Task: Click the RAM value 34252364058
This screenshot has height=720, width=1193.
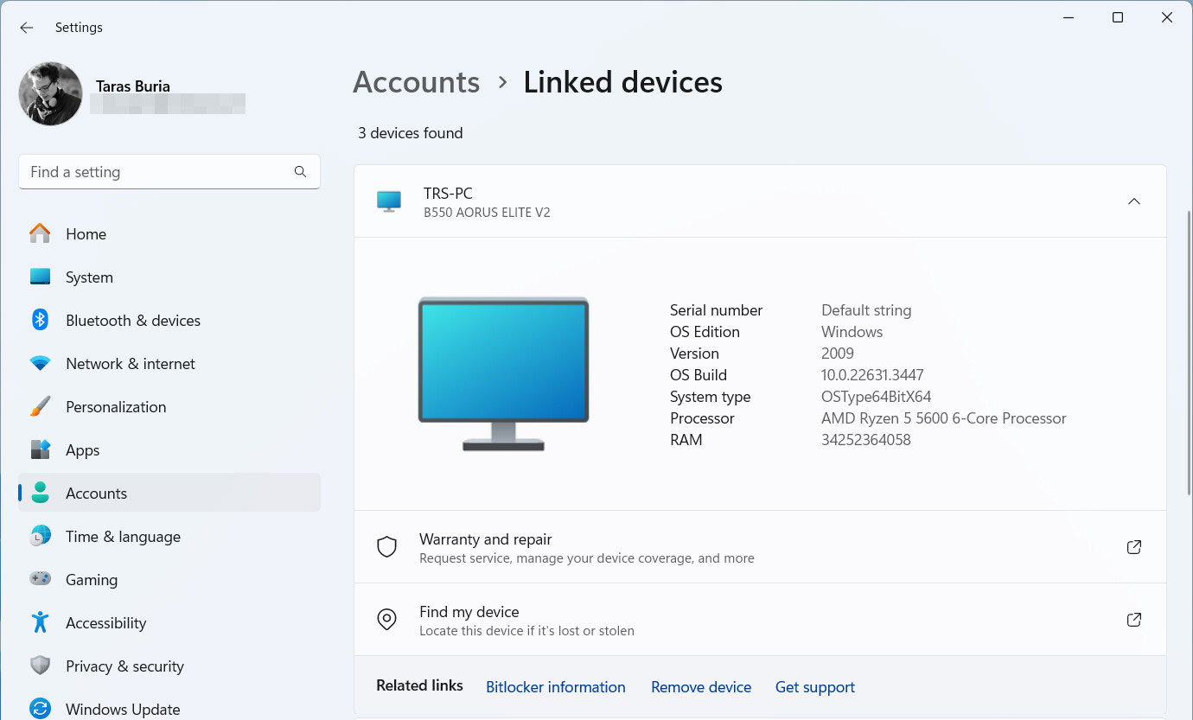Action: click(x=866, y=440)
